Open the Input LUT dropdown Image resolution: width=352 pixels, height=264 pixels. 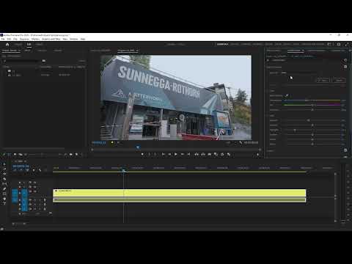(x=299, y=73)
